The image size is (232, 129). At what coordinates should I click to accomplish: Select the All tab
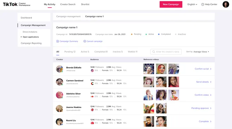coord(58,52)
